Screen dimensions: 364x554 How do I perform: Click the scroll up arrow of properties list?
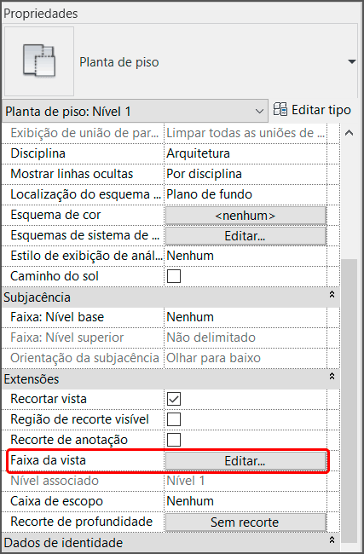(x=350, y=133)
